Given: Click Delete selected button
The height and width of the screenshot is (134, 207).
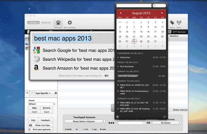Looking at the screenshot, I should point(179,110).
